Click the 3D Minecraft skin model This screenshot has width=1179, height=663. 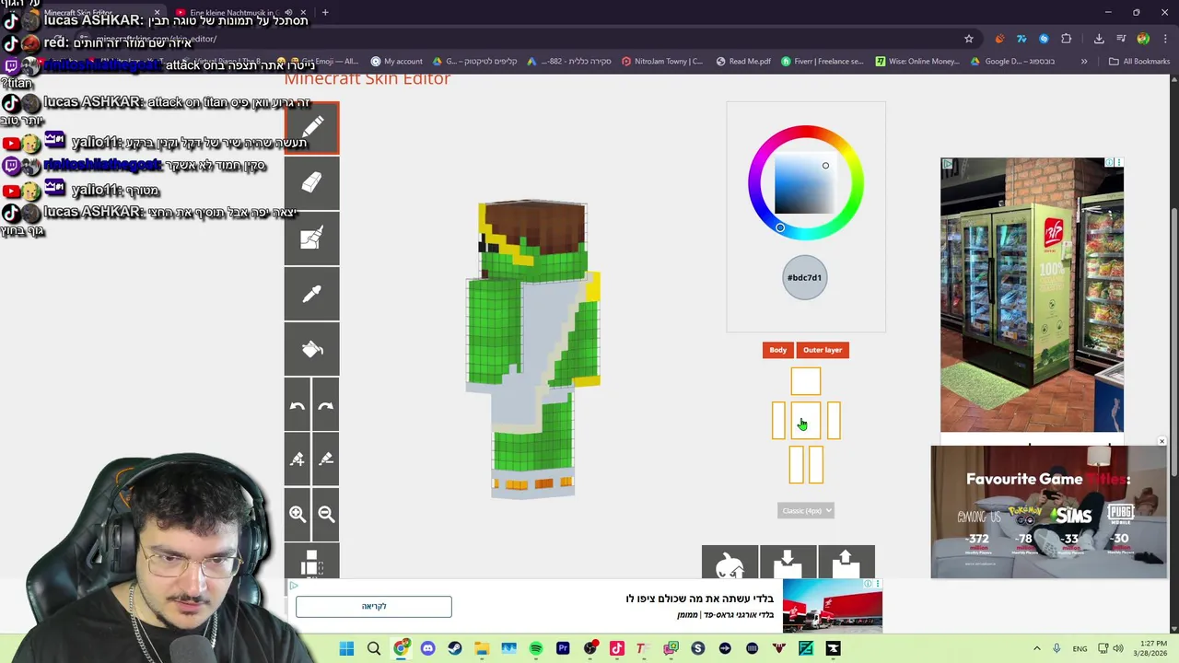(532, 350)
